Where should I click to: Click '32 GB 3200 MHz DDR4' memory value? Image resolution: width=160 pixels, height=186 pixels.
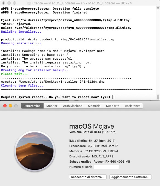pyautogui.click(x=101, y=151)
